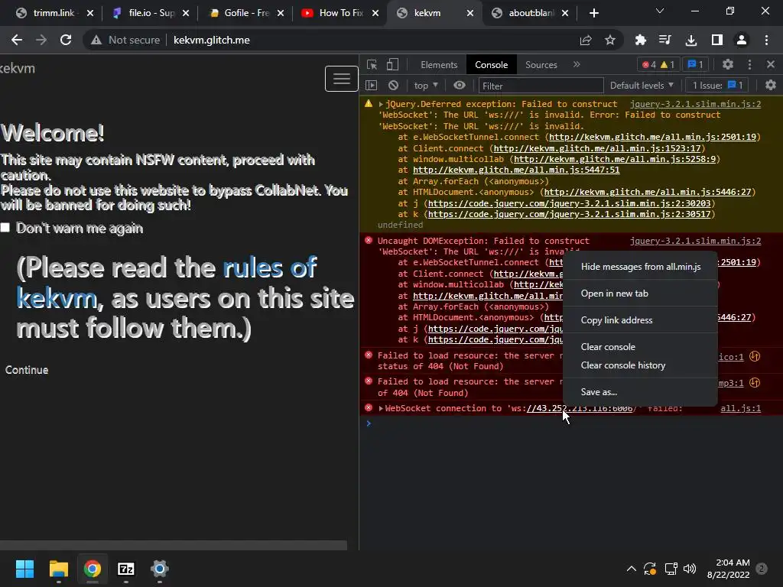The image size is (783, 587).
Task: Go back with the browser back arrow
Action: 17,40
